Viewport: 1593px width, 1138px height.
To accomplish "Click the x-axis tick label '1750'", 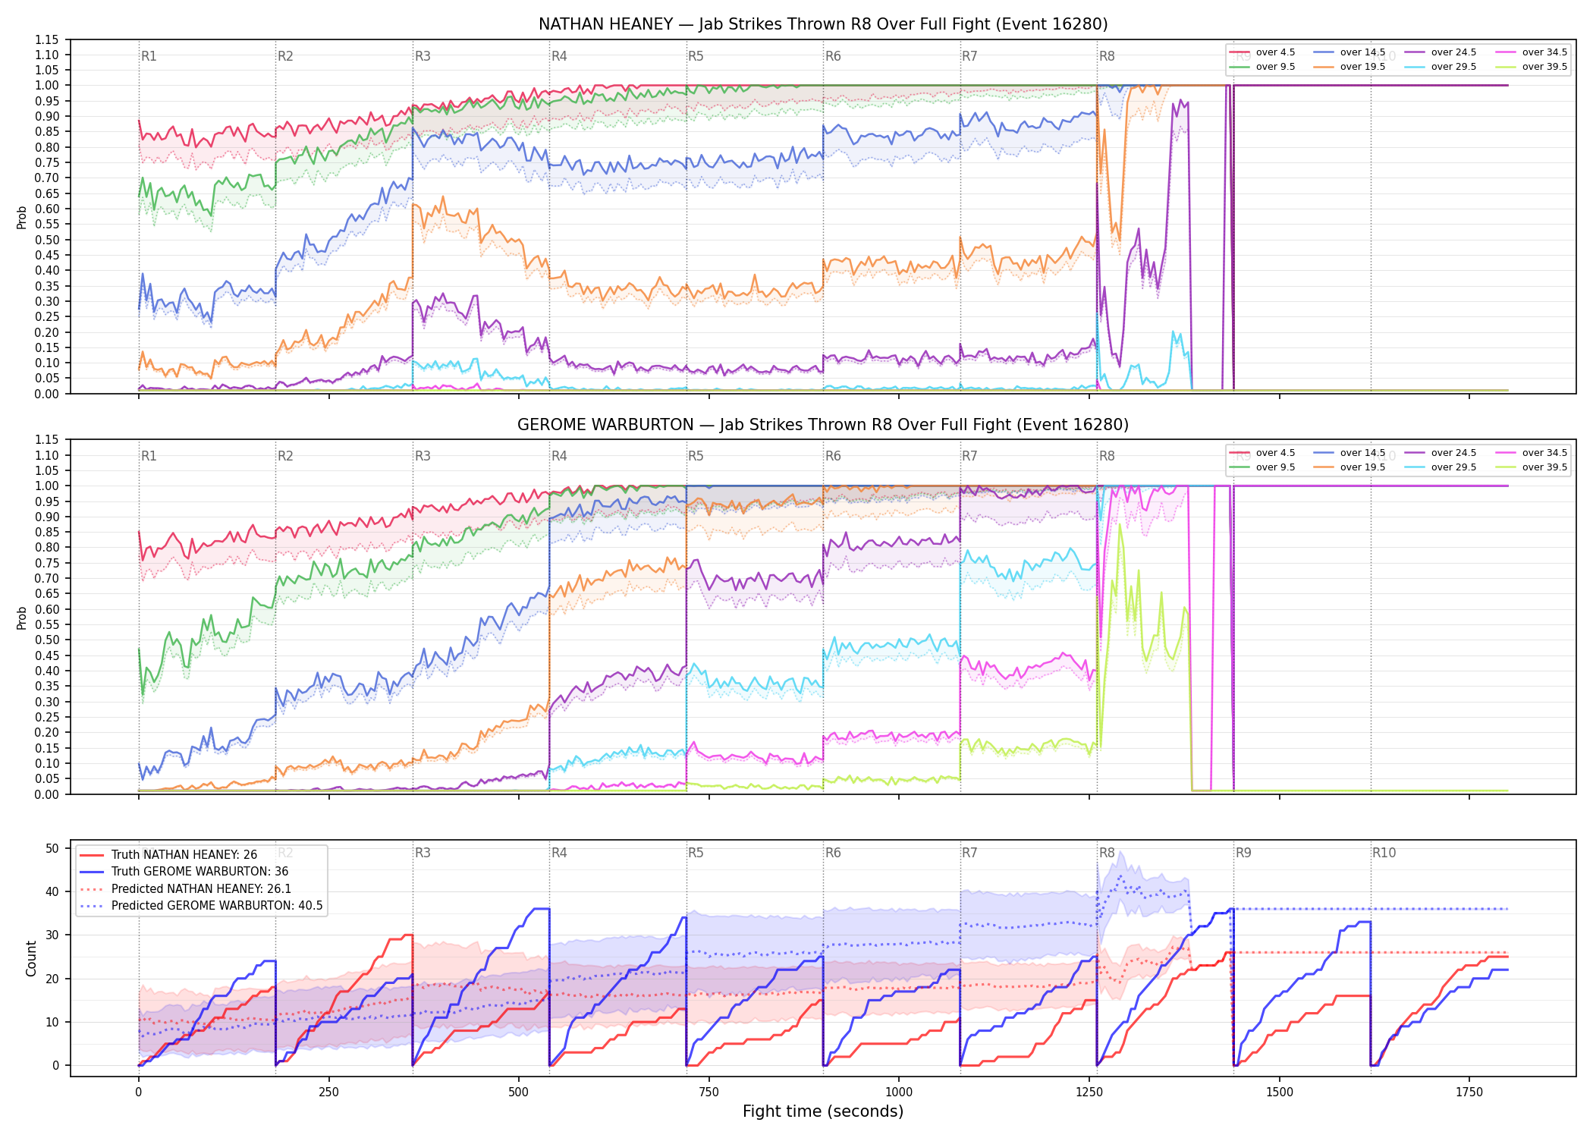I will (x=1469, y=1092).
